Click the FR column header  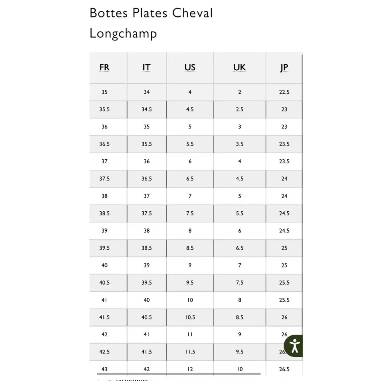tap(104, 67)
